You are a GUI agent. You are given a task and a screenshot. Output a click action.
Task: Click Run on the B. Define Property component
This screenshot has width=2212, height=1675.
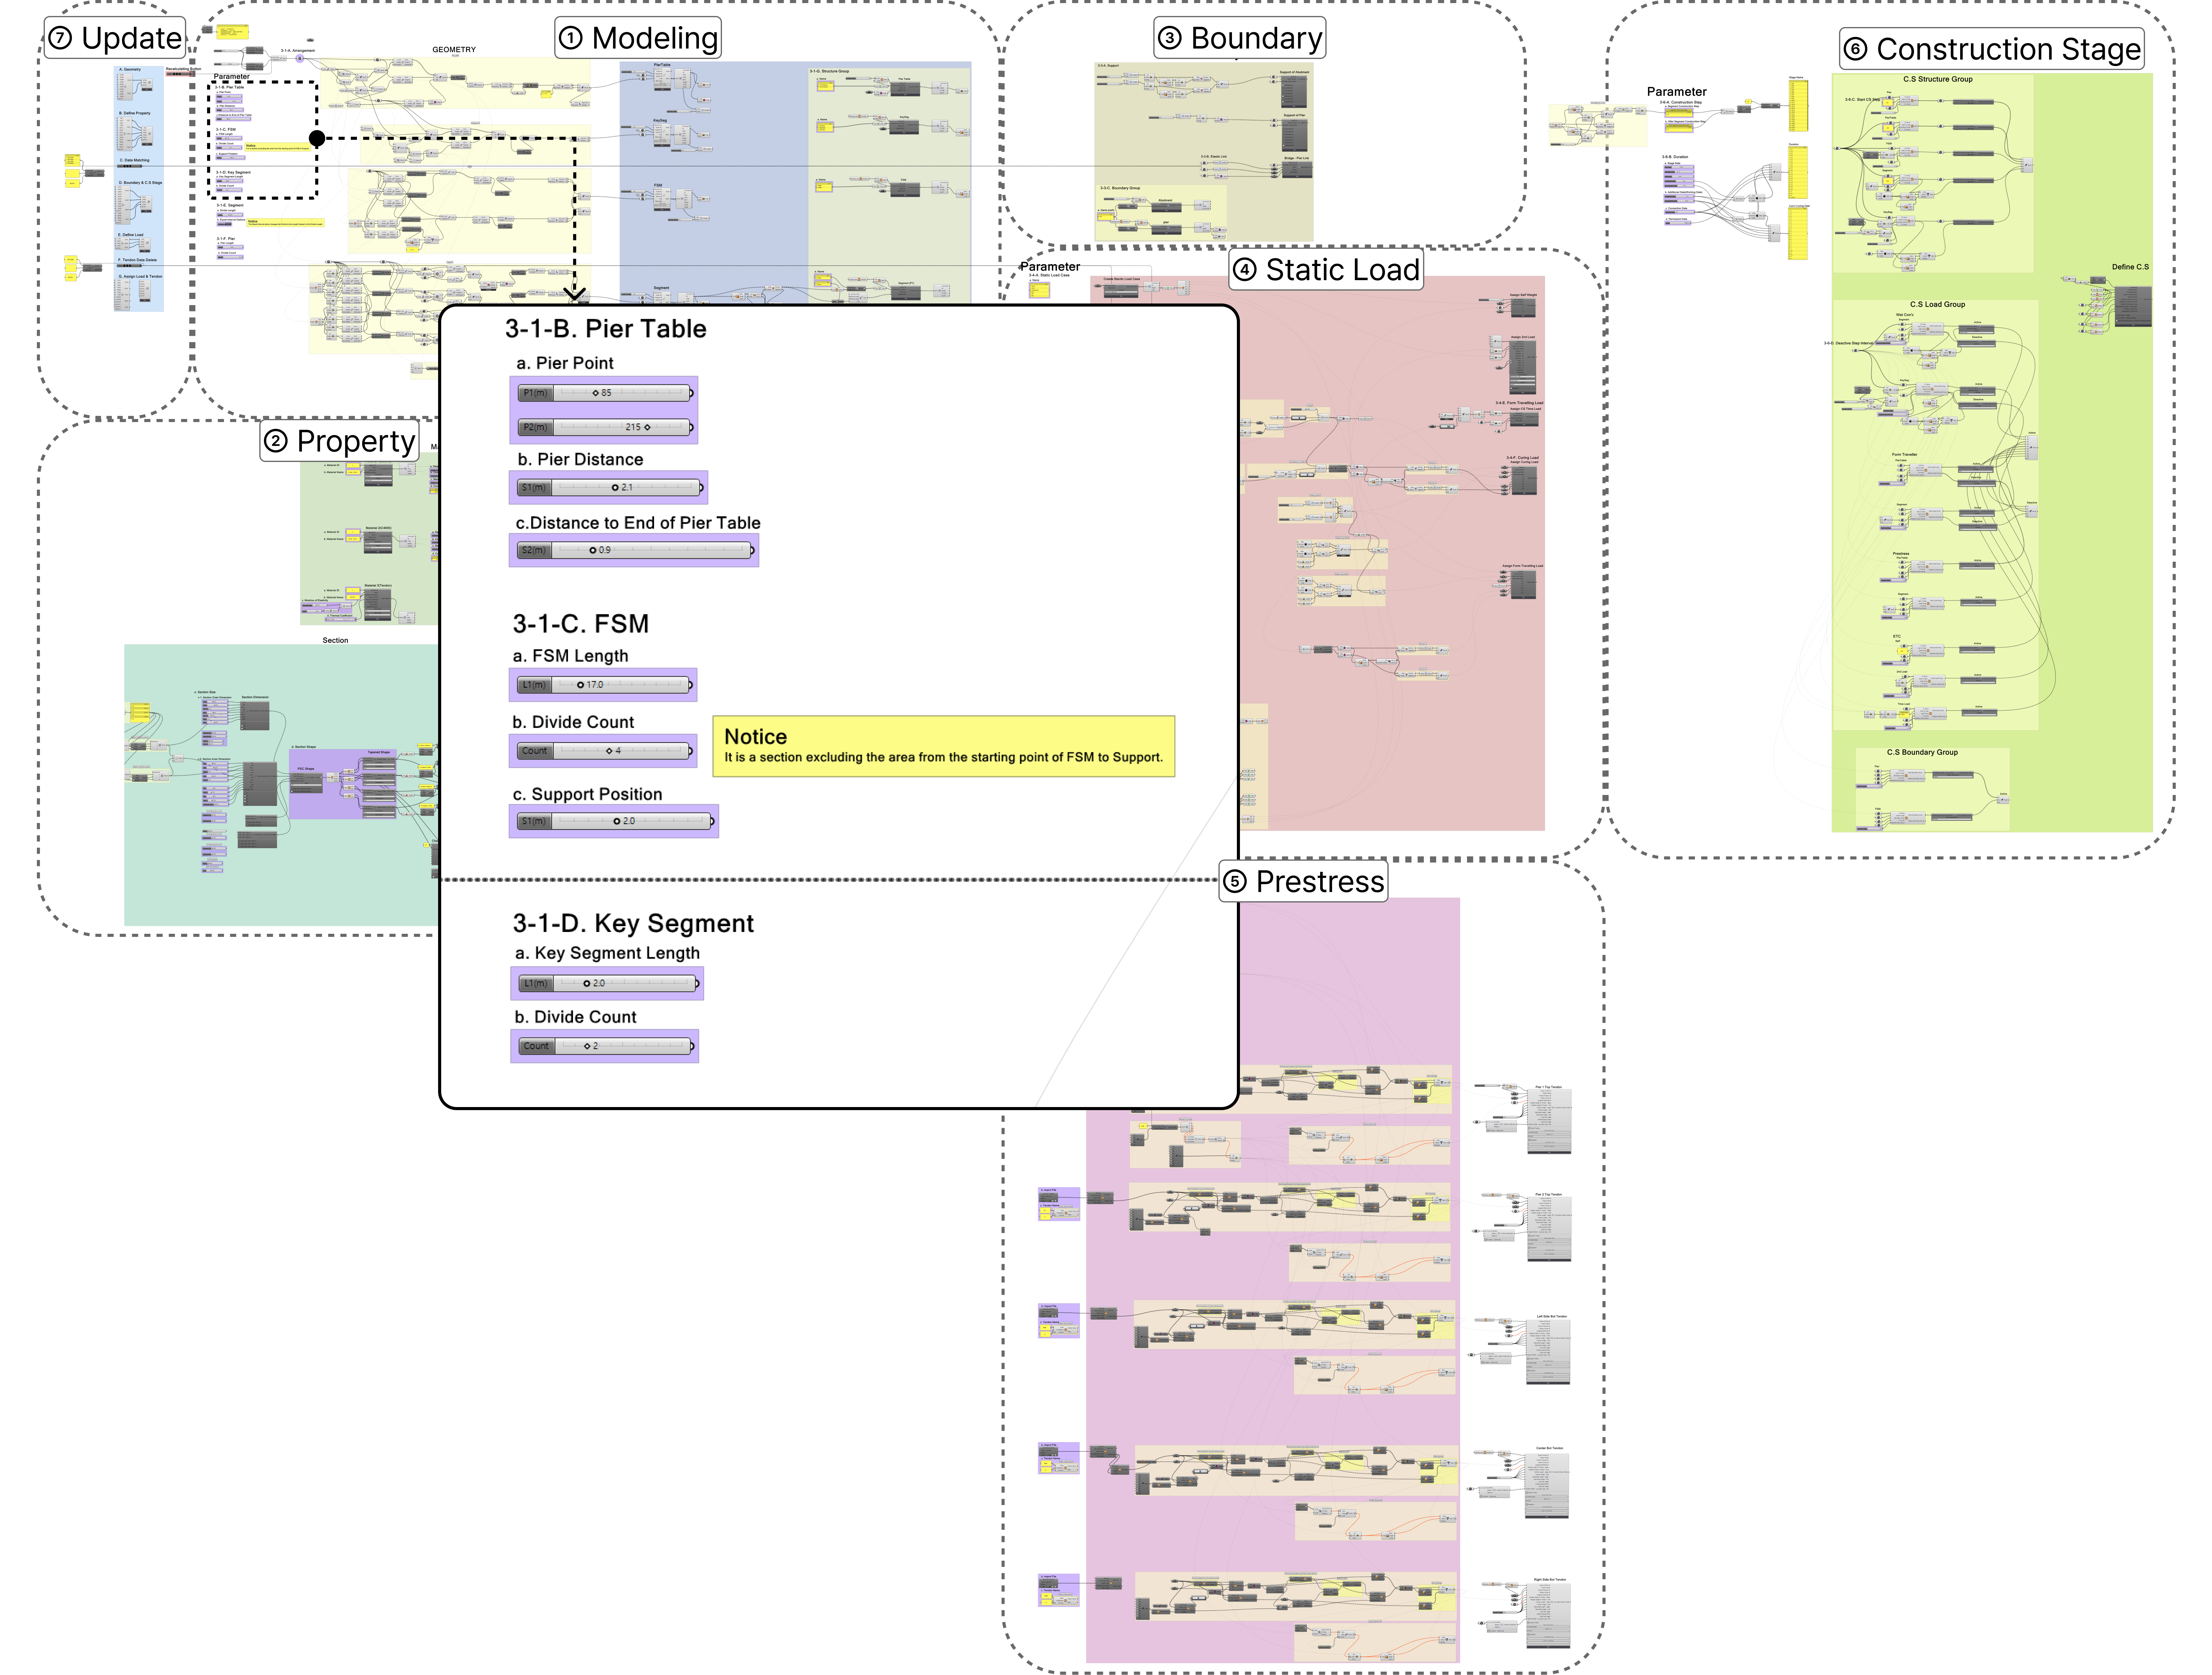[147, 144]
